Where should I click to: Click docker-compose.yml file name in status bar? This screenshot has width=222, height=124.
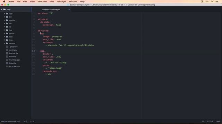click(11, 121)
